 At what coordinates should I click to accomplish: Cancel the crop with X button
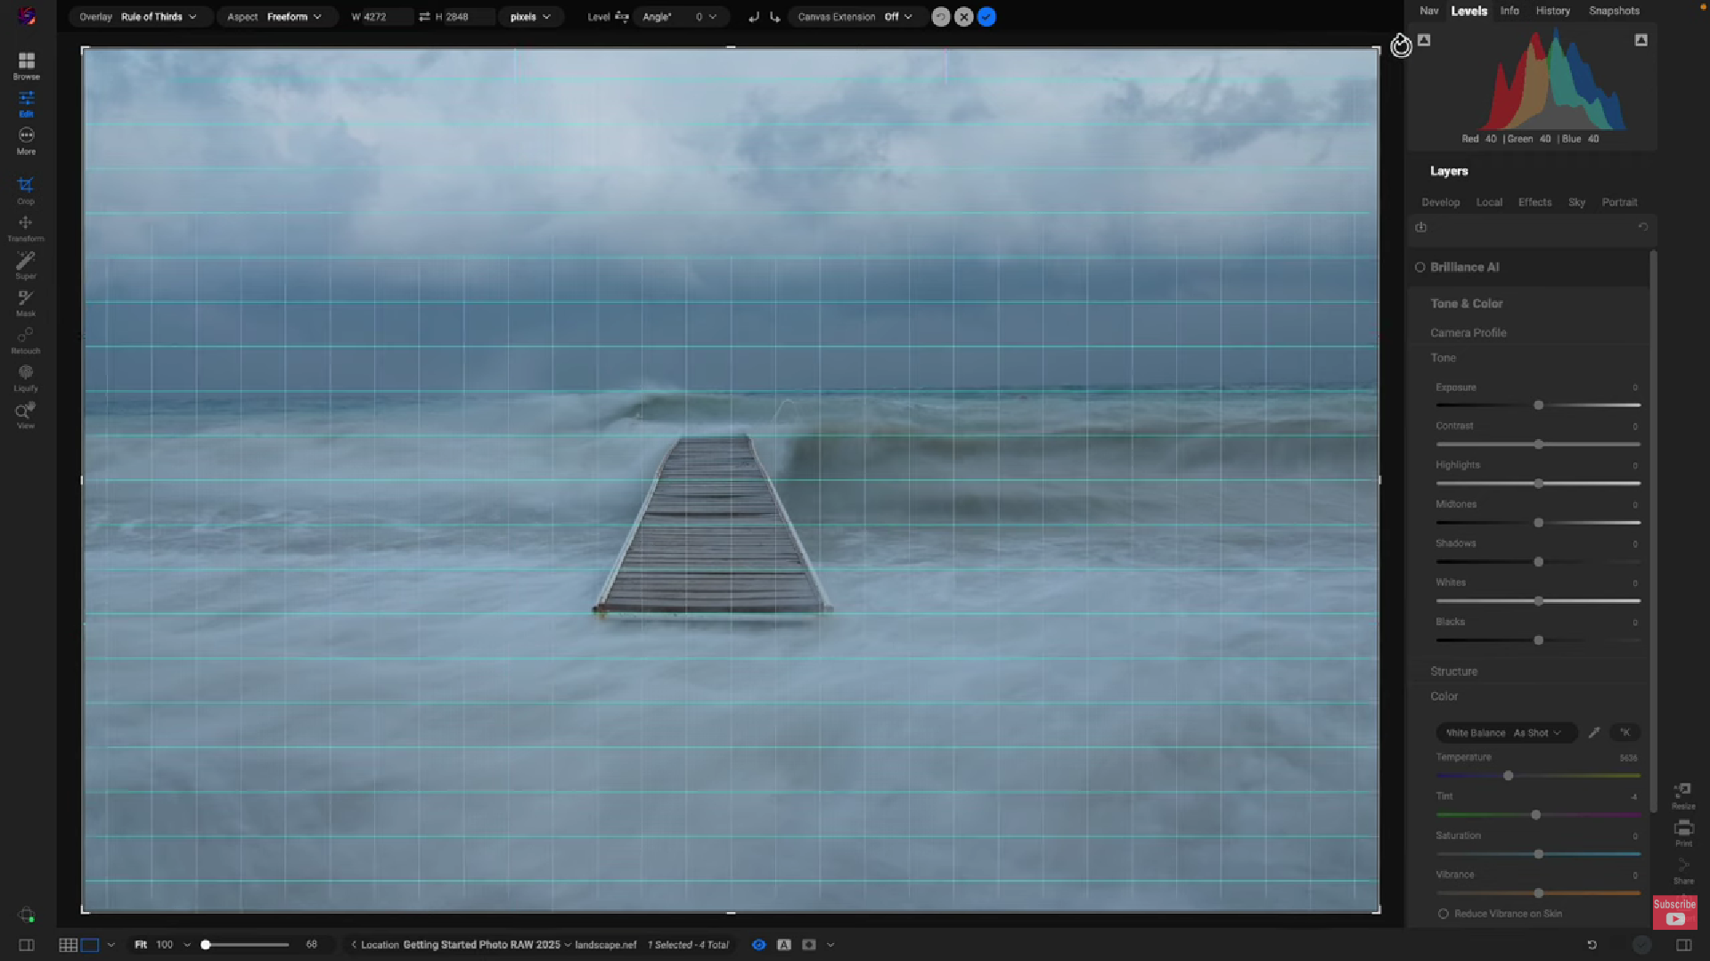coord(963,17)
